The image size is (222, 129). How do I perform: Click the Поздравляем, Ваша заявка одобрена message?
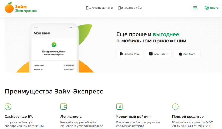(54, 53)
